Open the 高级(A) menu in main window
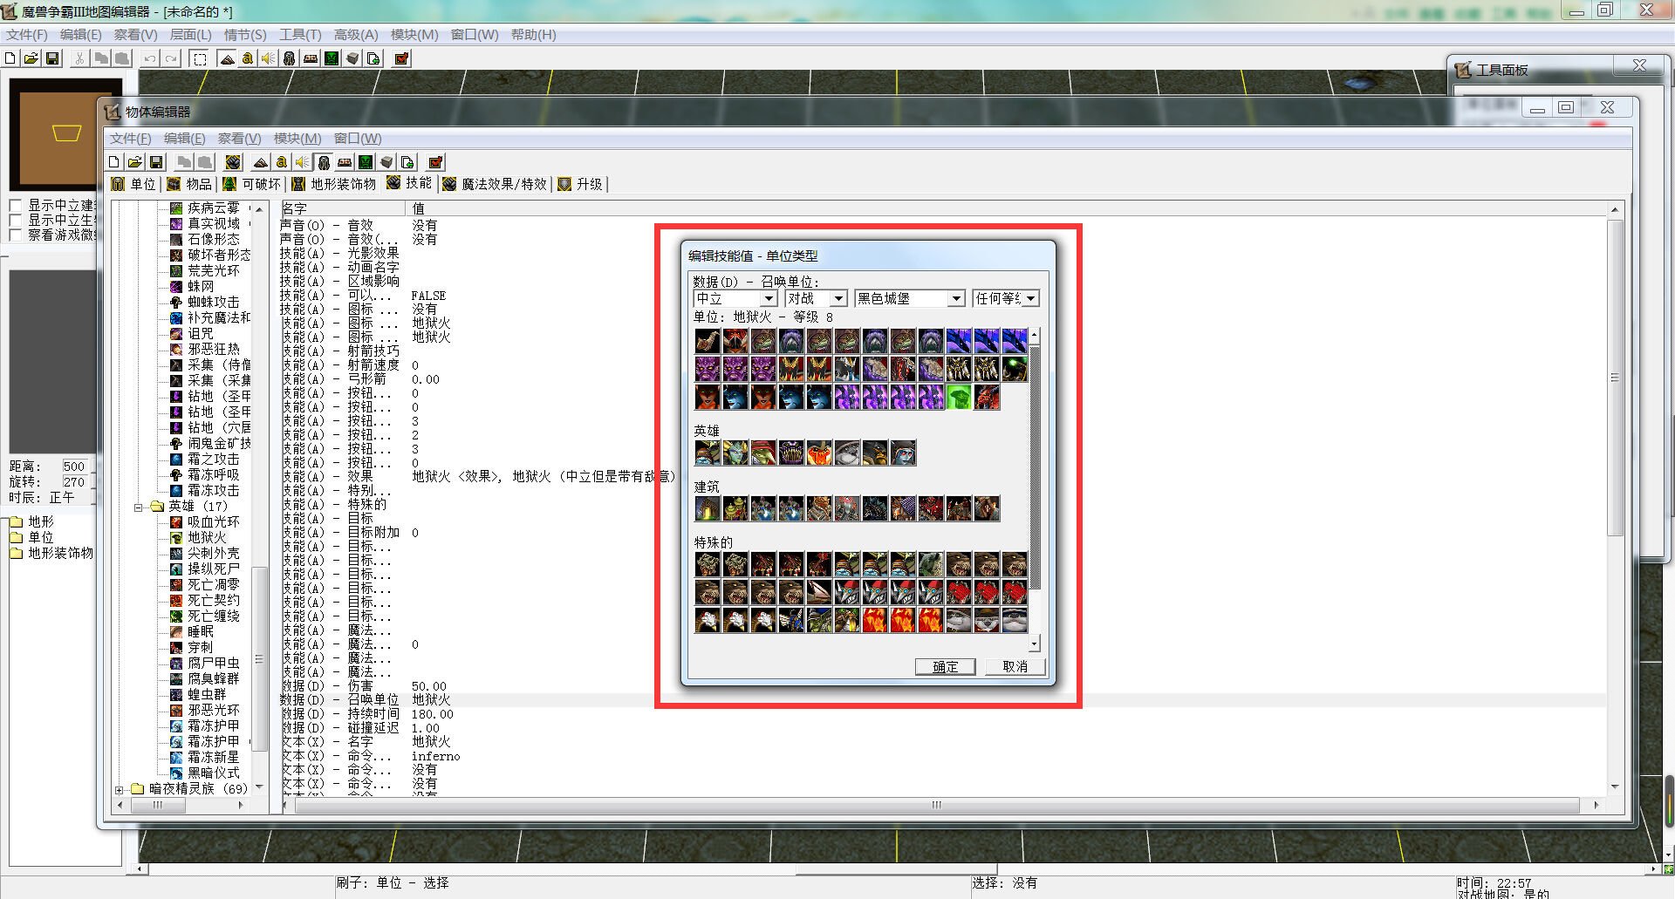The image size is (1675, 899). [x=356, y=35]
